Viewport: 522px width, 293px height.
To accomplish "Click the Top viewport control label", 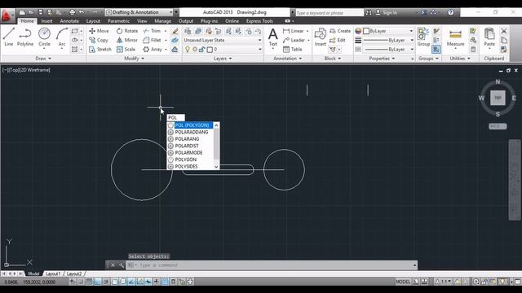I will point(15,70).
